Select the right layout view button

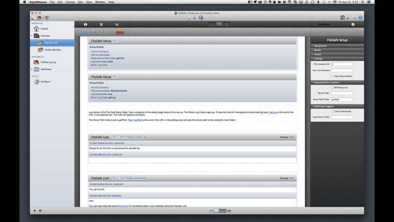pos(226,24)
